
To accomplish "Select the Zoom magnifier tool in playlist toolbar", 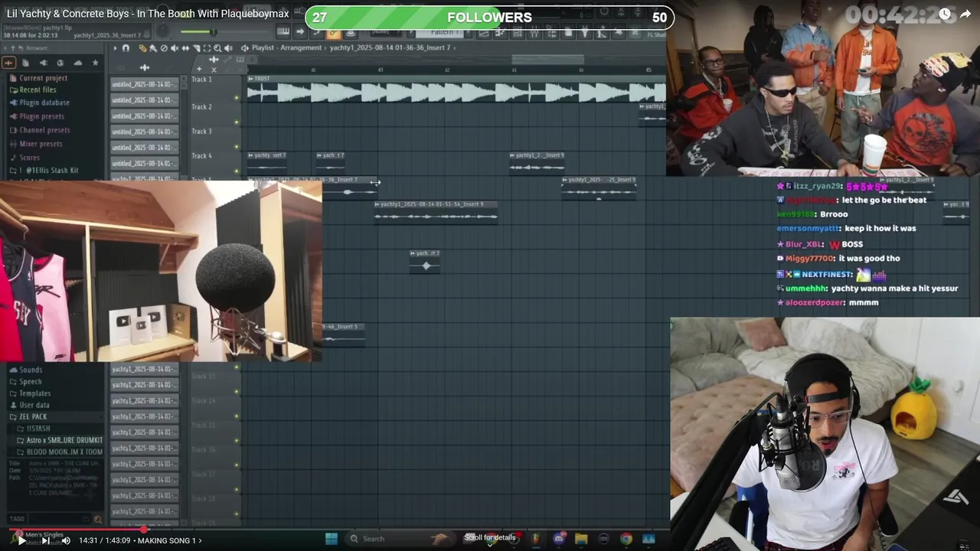I will tap(217, 48).
